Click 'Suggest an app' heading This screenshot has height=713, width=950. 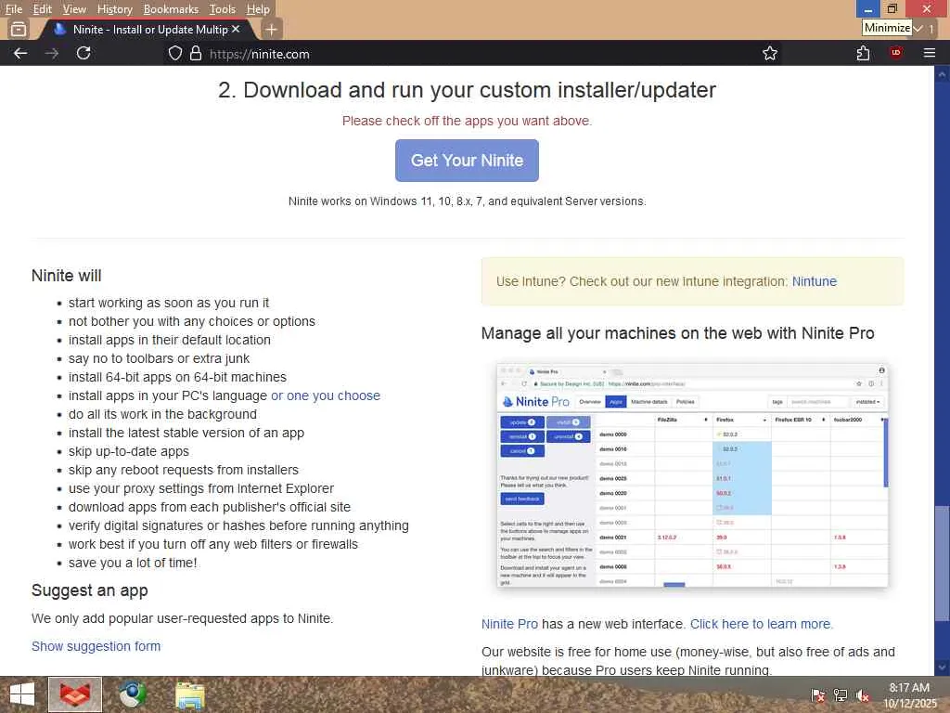coord(90,590)
